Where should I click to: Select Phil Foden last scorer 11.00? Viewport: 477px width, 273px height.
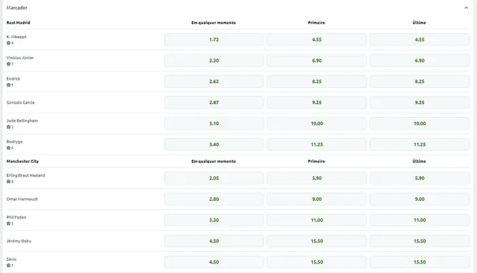point(420,220)
